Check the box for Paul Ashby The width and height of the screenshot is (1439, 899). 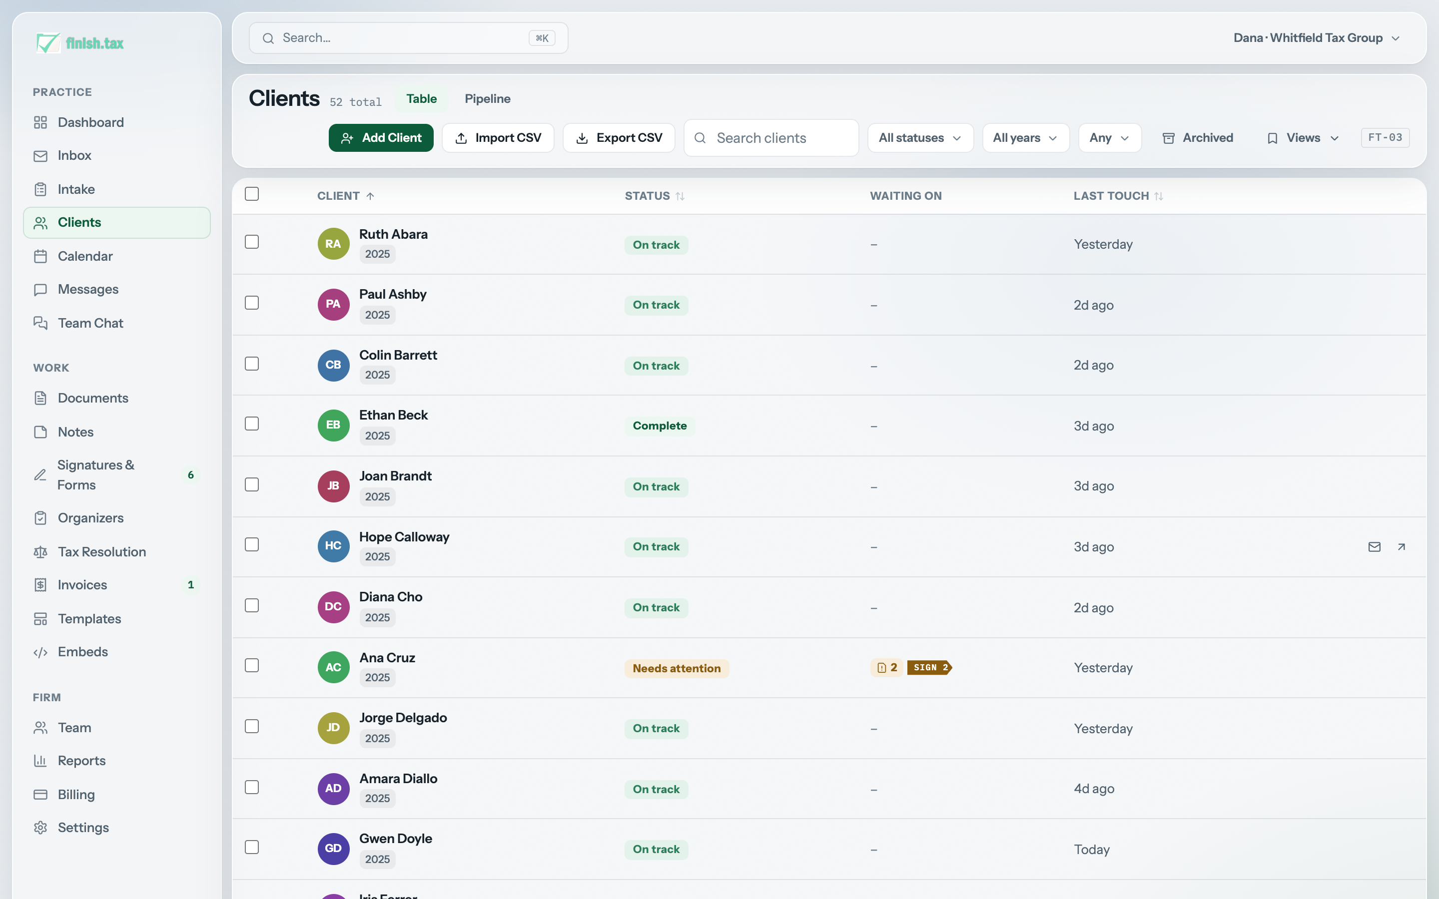tap(252, 303)
